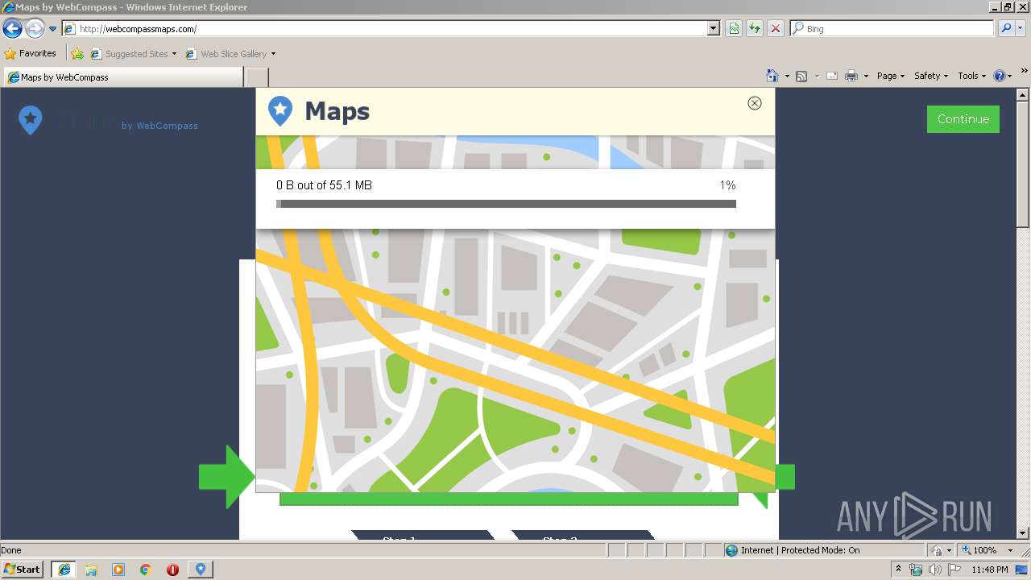The image size is (1031, 580).
Task: Refresh the page with the refresh icon
Action: point(755,29)
